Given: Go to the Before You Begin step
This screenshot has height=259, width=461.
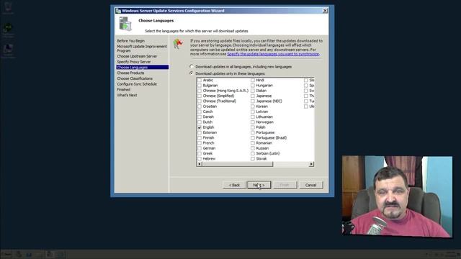Looking at the screenshot, I should pos(131,41).
